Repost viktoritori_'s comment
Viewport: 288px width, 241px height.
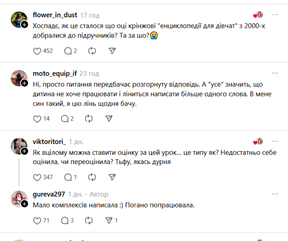point(92,177)
